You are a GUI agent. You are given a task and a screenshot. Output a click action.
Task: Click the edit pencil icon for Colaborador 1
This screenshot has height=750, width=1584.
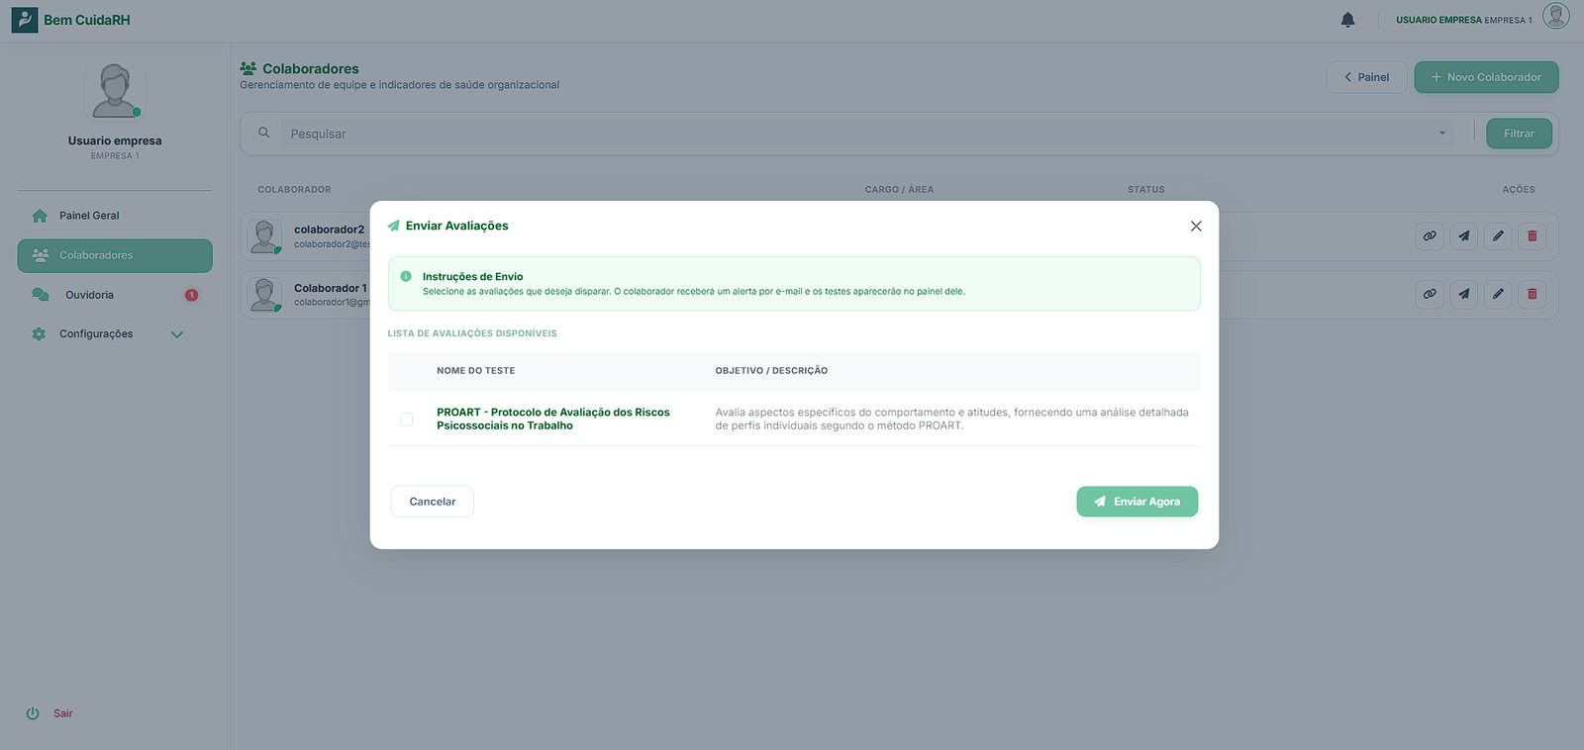click(1498, 294)
